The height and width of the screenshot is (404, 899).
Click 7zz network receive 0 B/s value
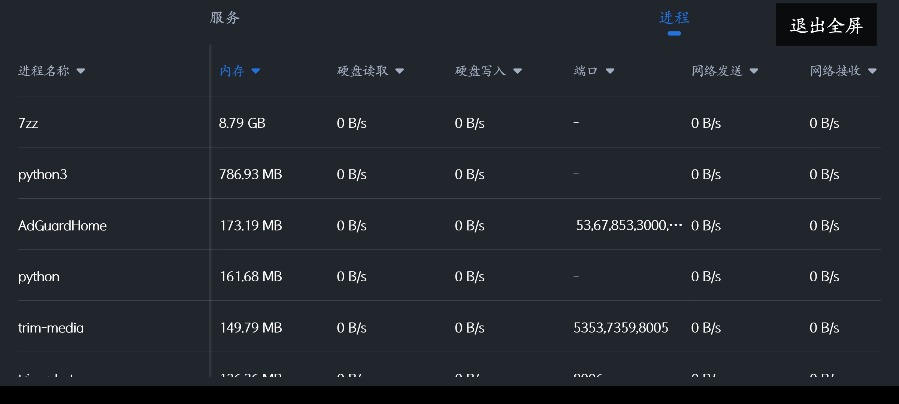[824, 123]
